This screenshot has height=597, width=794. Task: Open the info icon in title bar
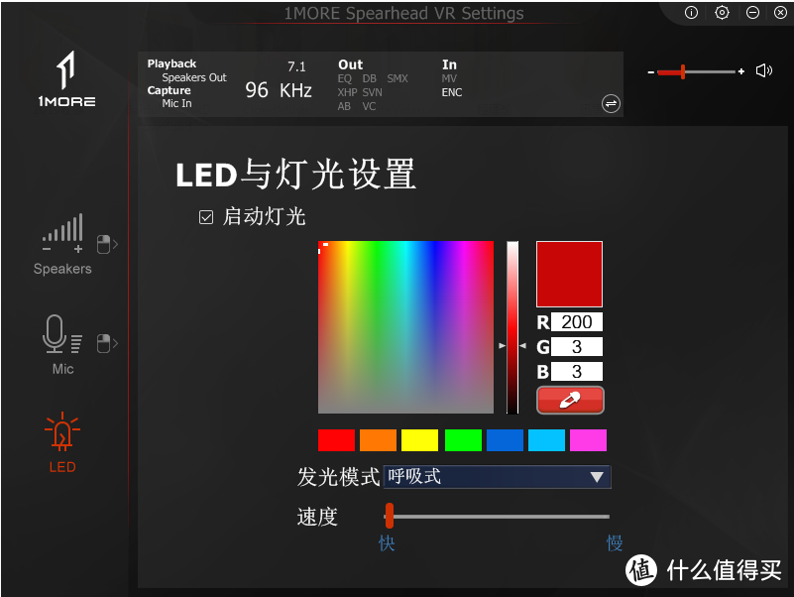691,13
